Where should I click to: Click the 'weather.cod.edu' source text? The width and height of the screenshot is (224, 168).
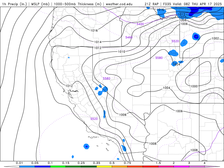click(119, 4)
